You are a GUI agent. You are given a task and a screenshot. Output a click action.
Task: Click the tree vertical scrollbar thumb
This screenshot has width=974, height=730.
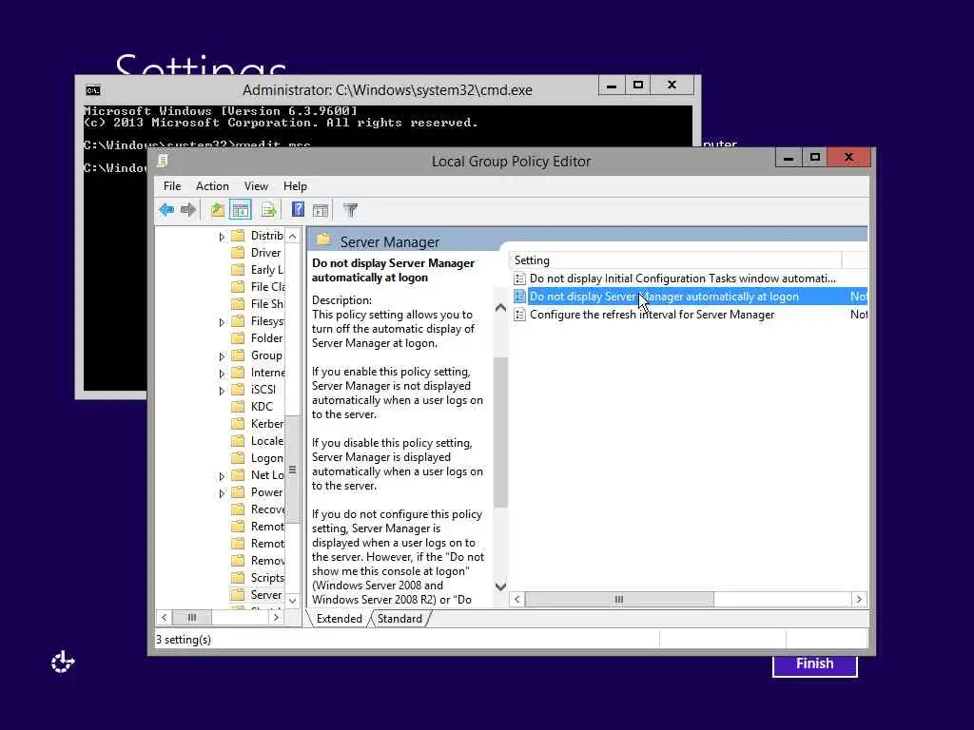[293, 470]
